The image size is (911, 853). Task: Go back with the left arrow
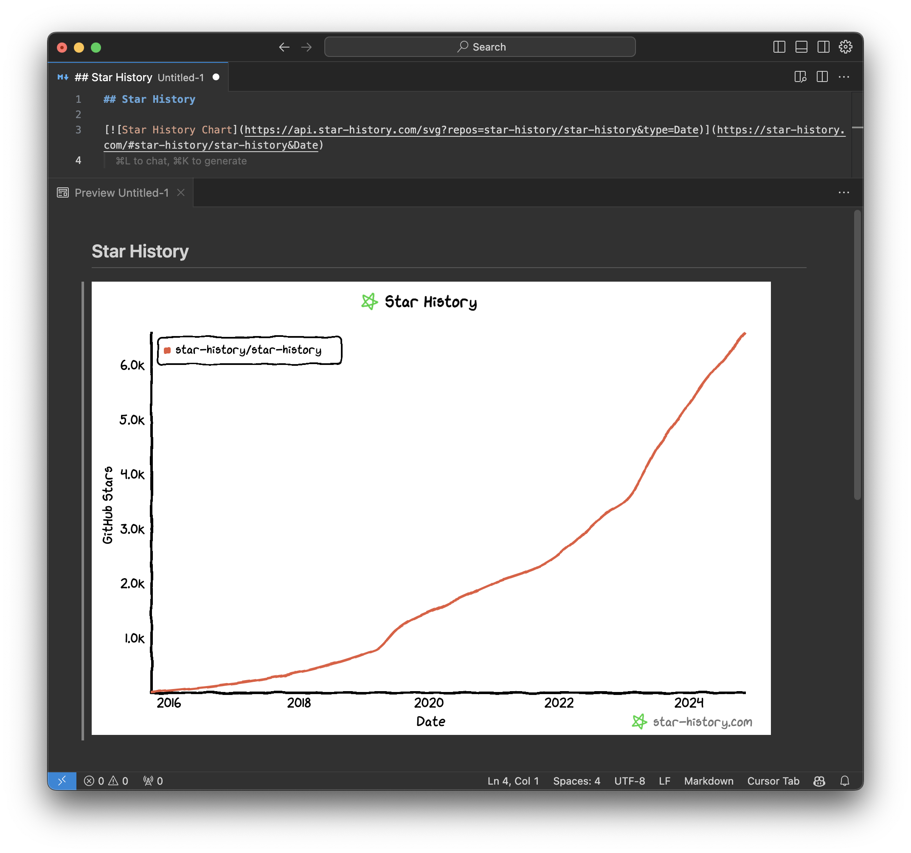(284, 47)
